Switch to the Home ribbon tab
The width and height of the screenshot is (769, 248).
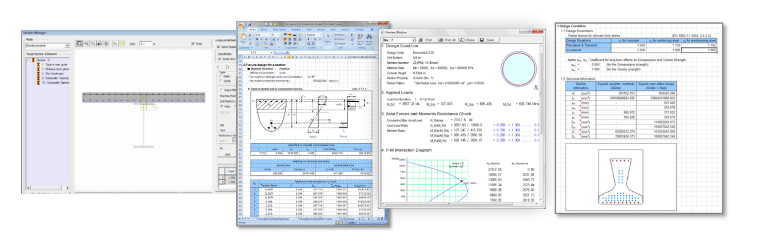(x=252, y=30)
